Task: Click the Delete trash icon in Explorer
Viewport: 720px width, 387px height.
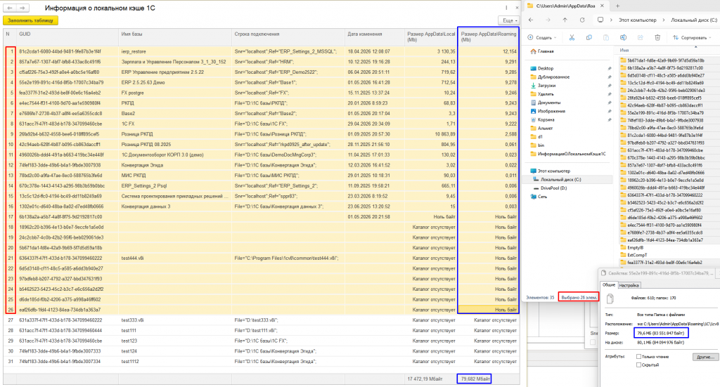Action: tap(657, 38)
